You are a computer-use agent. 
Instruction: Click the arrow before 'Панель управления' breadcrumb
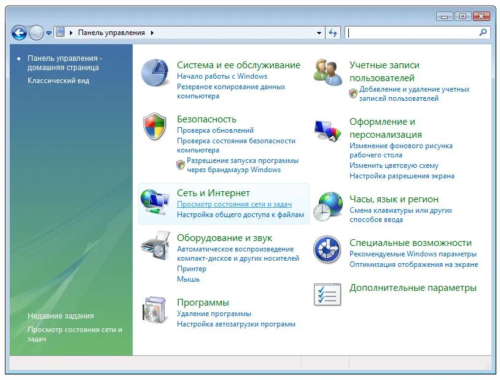71,33
